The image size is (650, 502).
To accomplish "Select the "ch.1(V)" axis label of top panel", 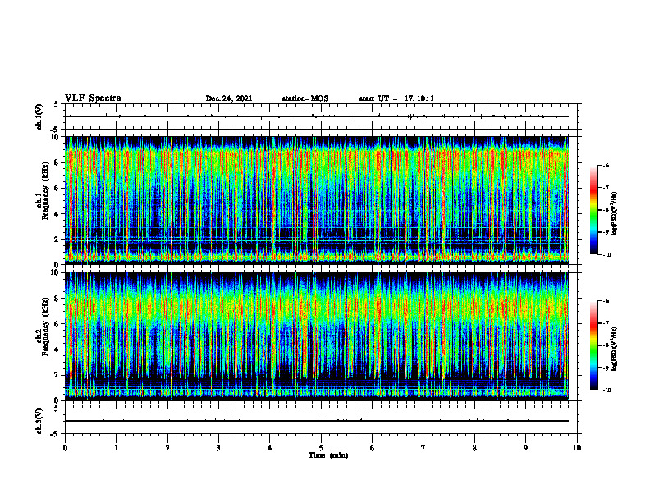I will [39, 116].
